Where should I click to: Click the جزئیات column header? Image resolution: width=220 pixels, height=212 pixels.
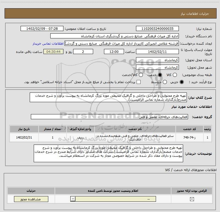tap(31, 191)
